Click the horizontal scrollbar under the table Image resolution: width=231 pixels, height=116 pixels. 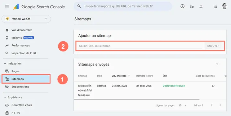[136, 100]
